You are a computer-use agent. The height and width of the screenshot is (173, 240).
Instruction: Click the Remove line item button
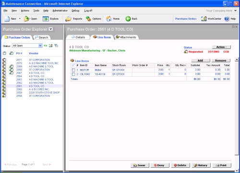[x=221, y=60]
